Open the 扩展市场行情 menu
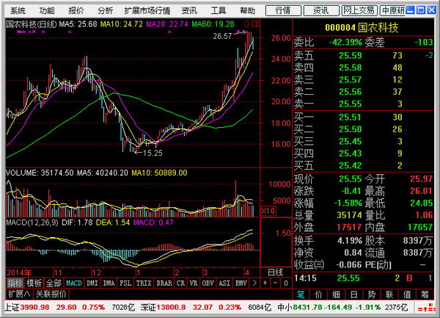Image resolution: width=440 pixels, height=318 pixels. click(147, 11)
